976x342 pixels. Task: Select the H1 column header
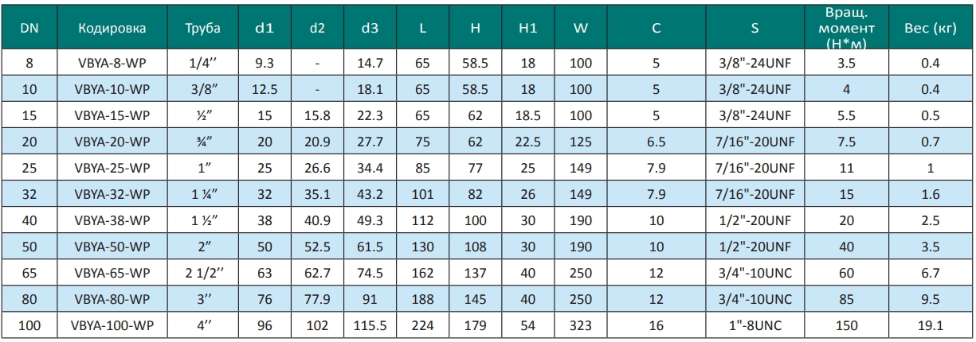[x=527, y=28]
